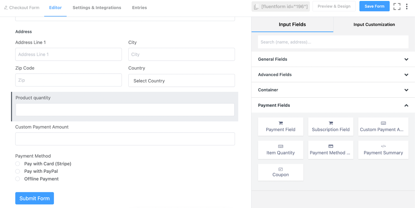Add the Item Quantity field
This screenshot has width=415, height=208.
coord(281,150)
